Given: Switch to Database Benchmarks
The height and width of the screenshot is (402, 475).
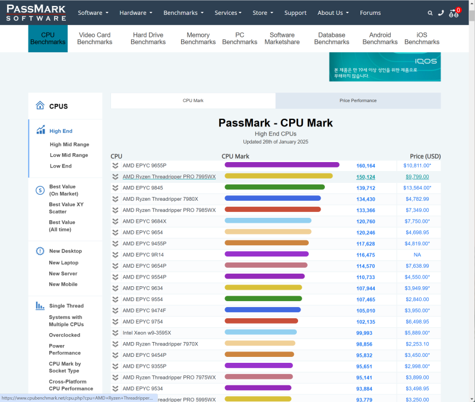Looking at the screenshot, I should pyautogui.click(x=331, y=39).
